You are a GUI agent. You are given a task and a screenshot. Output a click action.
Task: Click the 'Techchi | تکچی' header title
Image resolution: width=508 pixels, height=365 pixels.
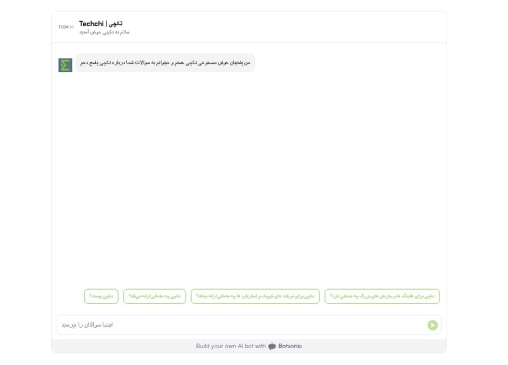pyautogui.click(x=100, y=23)
